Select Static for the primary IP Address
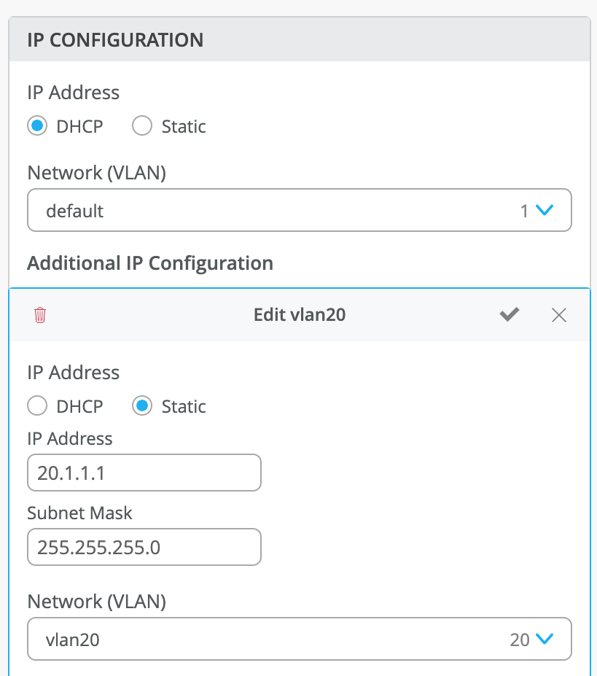597x676 pixels. [x=142, y=126]
